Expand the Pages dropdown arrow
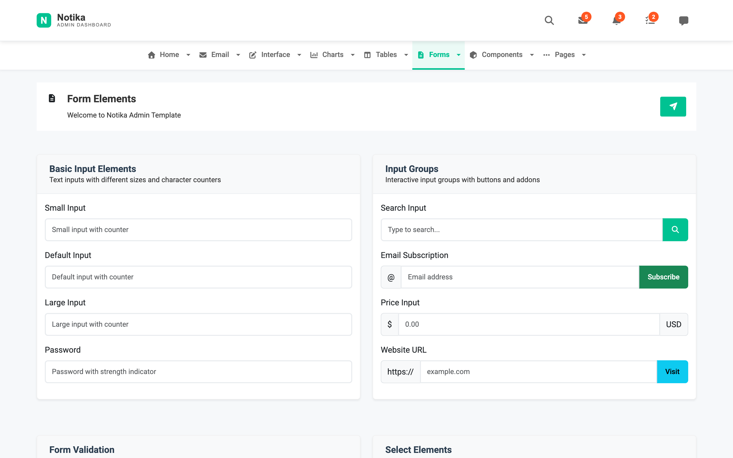 coord(584,55)
